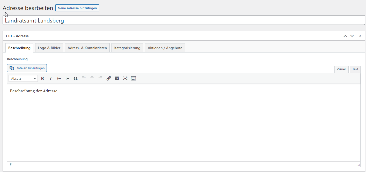Insert a numbered list
This screenshot has width=366, height=172.
(x=67, y=78)
